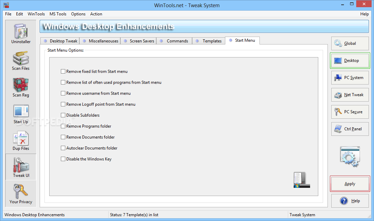Check Remove Logoff point from Start menu

[63, 104]
